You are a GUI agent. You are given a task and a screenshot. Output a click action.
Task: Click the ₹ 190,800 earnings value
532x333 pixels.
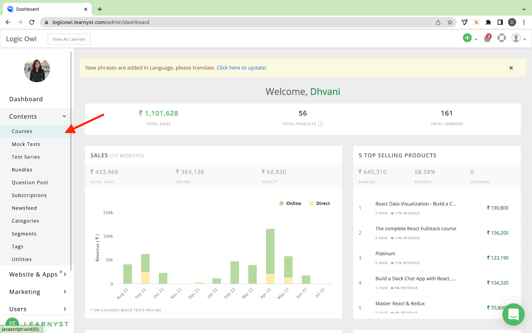click(498, 208)
